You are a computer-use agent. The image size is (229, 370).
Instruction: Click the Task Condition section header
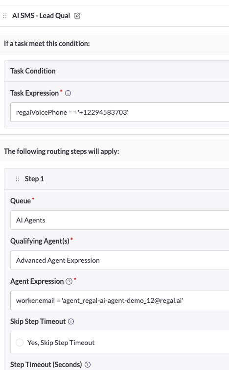(33, 71)
